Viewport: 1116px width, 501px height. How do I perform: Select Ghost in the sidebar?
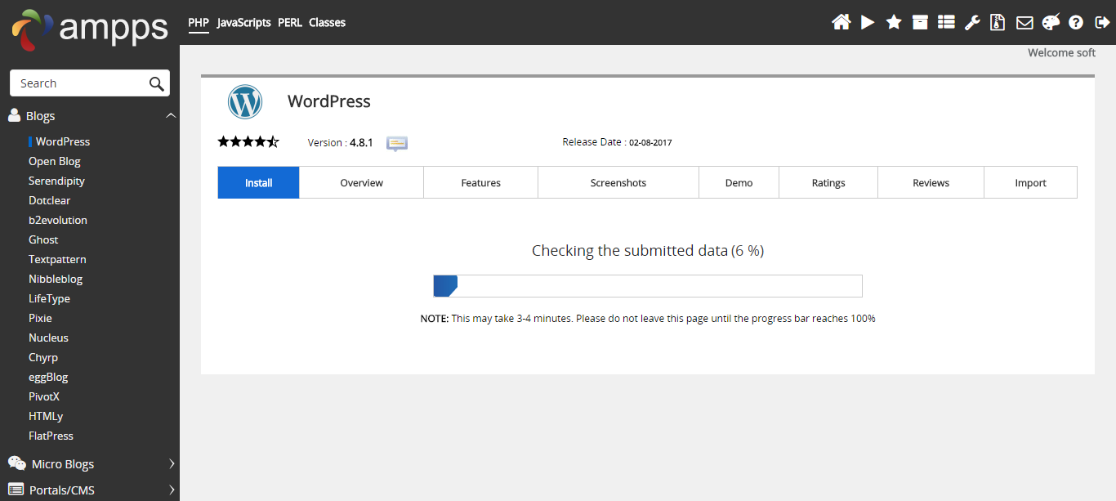tap(43, 239)
